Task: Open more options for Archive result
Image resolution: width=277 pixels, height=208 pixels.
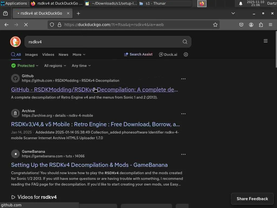Action: [183, 114]
